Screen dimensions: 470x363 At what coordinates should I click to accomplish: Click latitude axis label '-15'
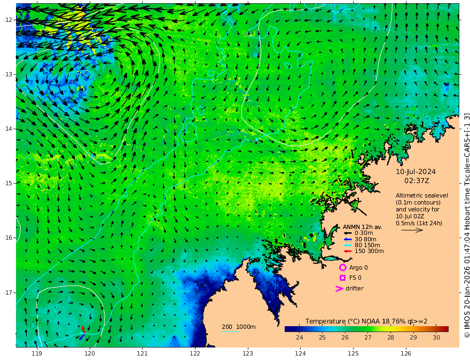coord(8,183)
